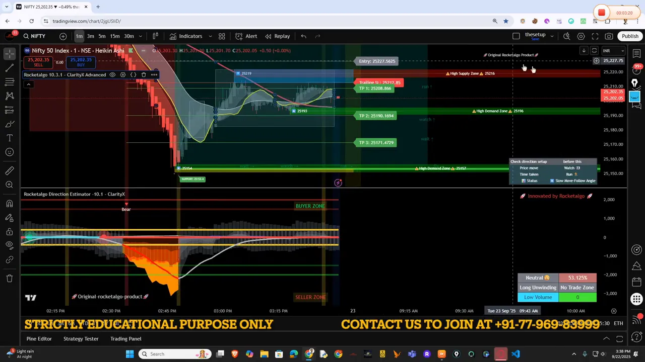Viewport: 645px width, 362px height.
Task: Open the watchlist panel icon
Action: point(636,53)
